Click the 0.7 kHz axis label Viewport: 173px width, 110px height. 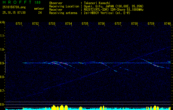click(2, 91)
